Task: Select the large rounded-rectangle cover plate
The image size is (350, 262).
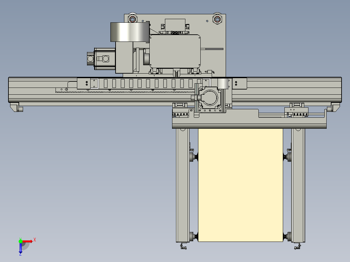Action: 175,51
